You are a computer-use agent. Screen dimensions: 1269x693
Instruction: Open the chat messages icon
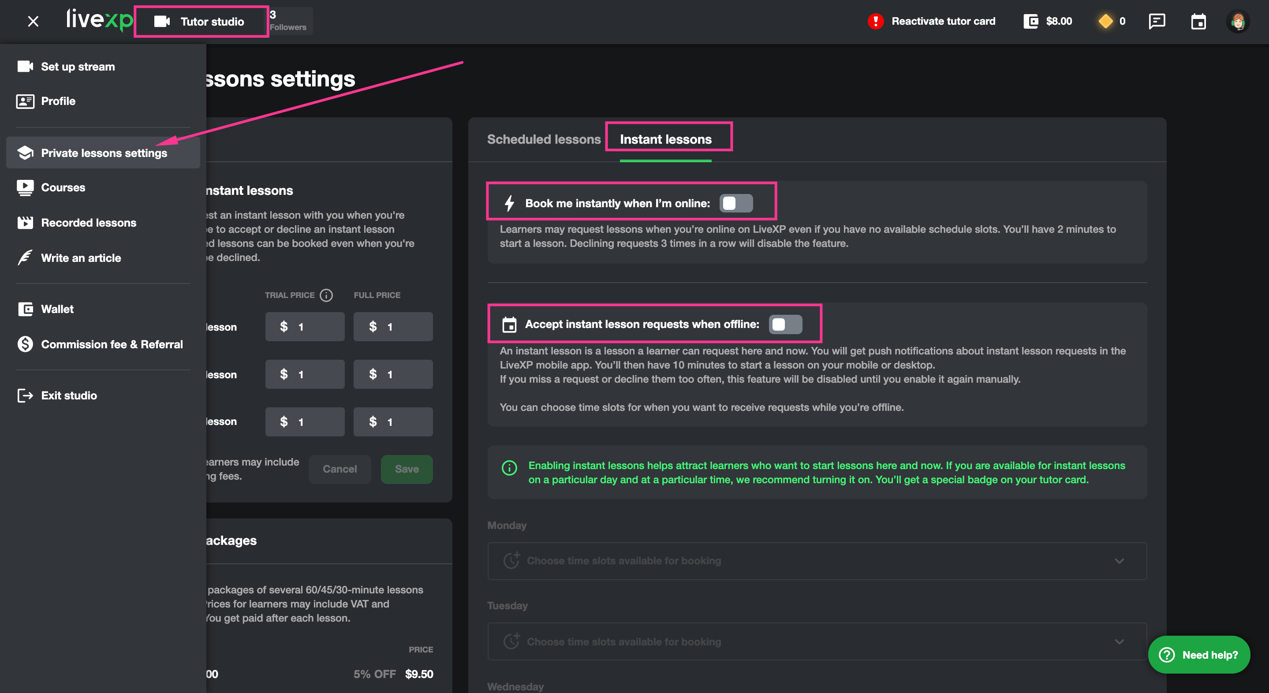click(x=1156, y=21)
